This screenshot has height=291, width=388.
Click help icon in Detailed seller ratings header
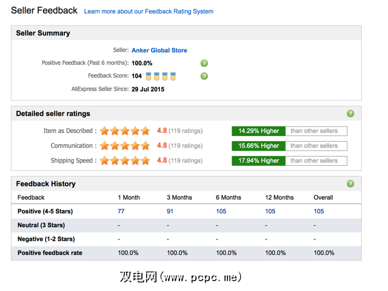tap(350, 114)
